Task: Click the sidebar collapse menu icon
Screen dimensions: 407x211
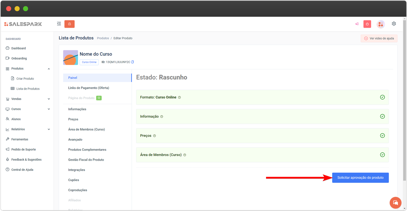Action: [x=59, y=24]
